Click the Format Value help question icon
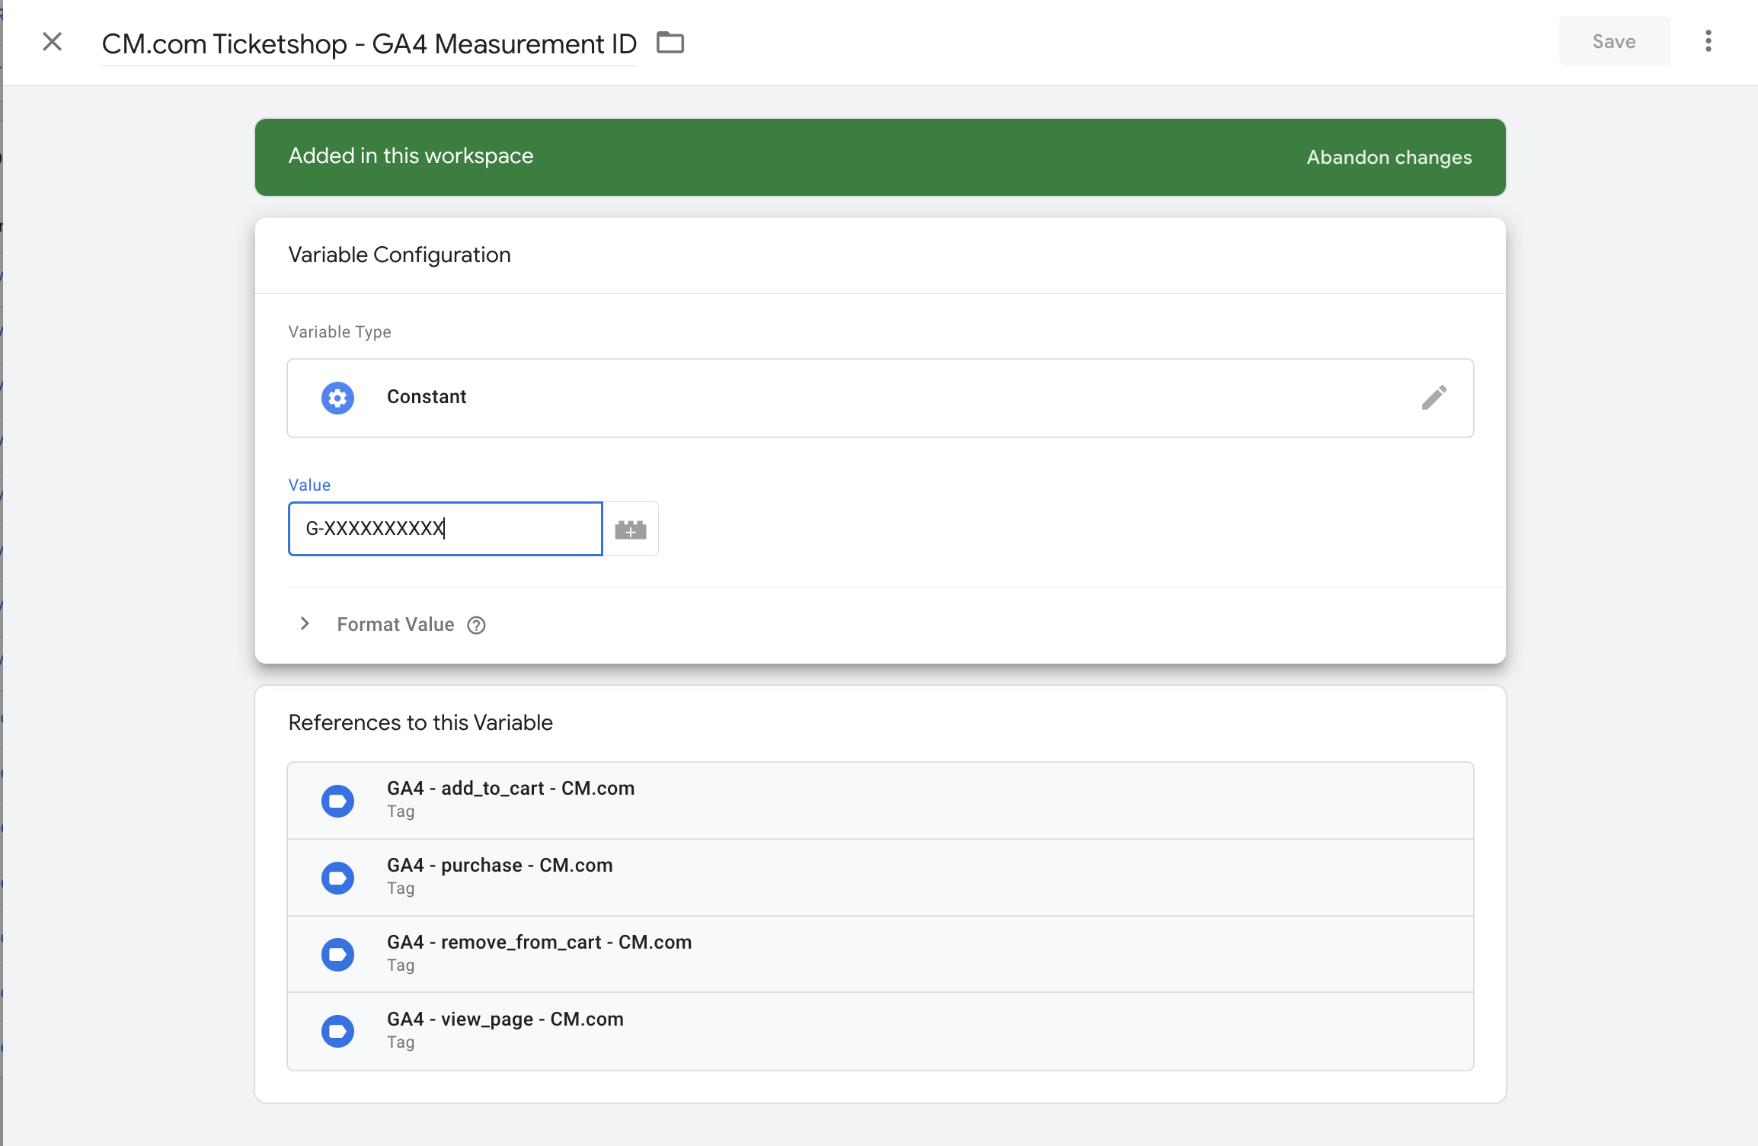 [x=477, y=626]
